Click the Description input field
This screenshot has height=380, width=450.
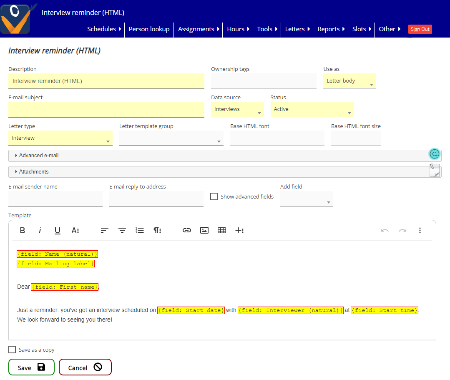[106, 81]
